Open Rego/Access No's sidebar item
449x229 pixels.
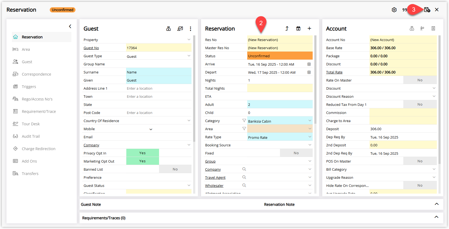coord(42,99)
